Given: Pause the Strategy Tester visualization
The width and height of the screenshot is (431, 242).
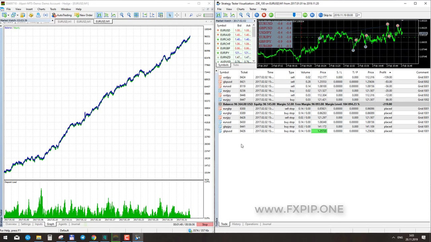Looking at the screenshot, I should [x=257, y=15].
